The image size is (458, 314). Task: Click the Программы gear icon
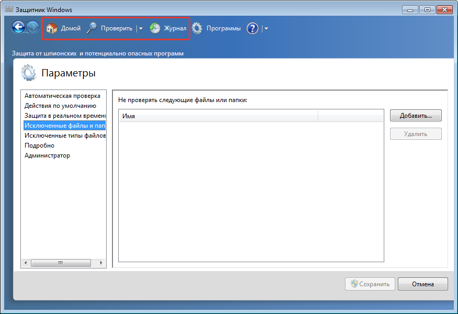(197, 28)
